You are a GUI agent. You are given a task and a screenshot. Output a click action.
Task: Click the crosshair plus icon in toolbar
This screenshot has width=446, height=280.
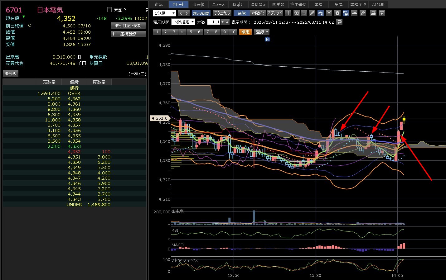(288, 13)
